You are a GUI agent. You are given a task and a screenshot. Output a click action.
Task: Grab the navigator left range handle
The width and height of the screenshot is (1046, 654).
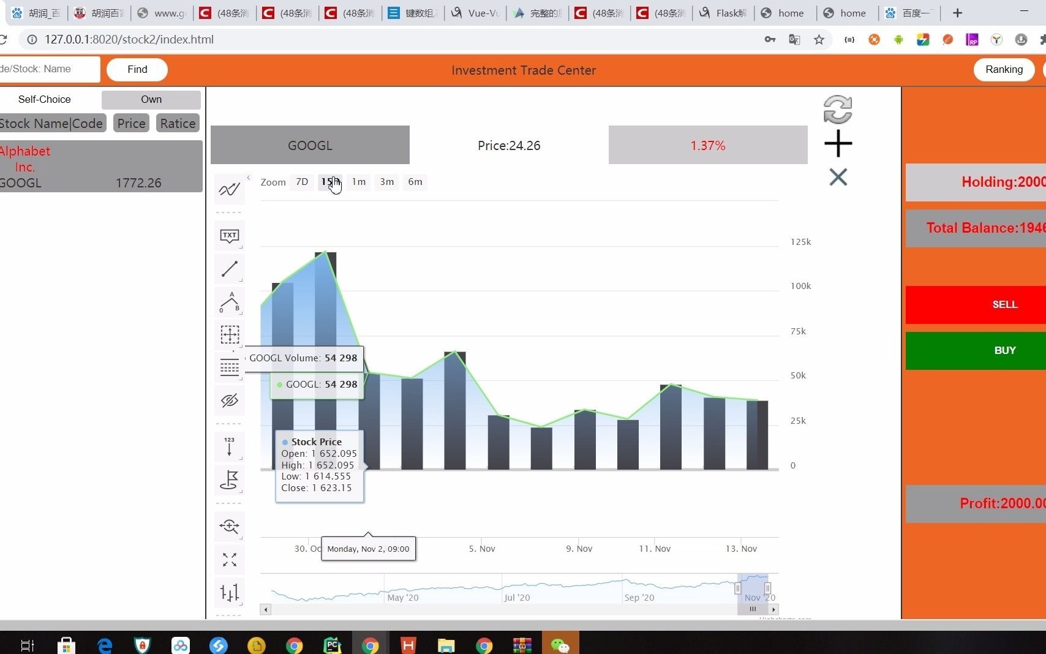pos(738,588)
